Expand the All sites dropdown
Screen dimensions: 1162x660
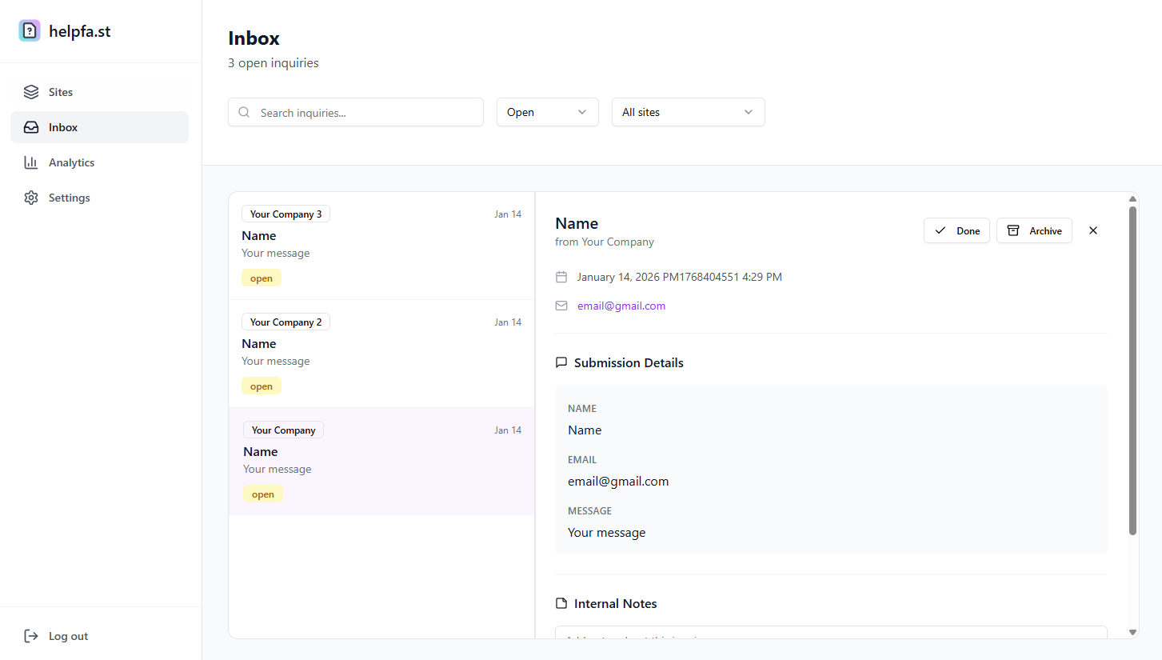point(688,112)
